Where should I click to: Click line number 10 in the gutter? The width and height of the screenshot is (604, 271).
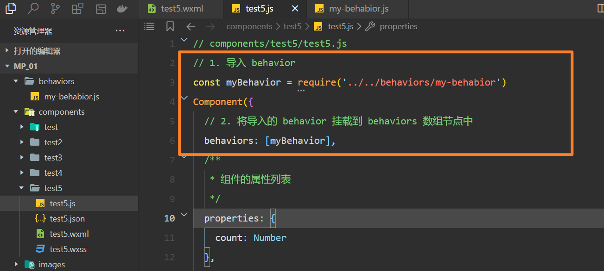[x=169, y=218]
